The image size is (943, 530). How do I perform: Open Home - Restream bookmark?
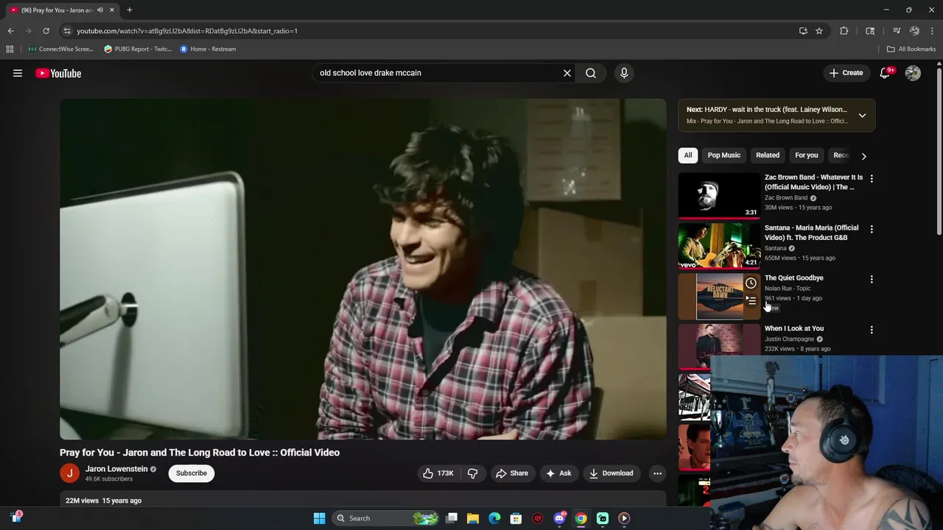click(x=208, y=49)
